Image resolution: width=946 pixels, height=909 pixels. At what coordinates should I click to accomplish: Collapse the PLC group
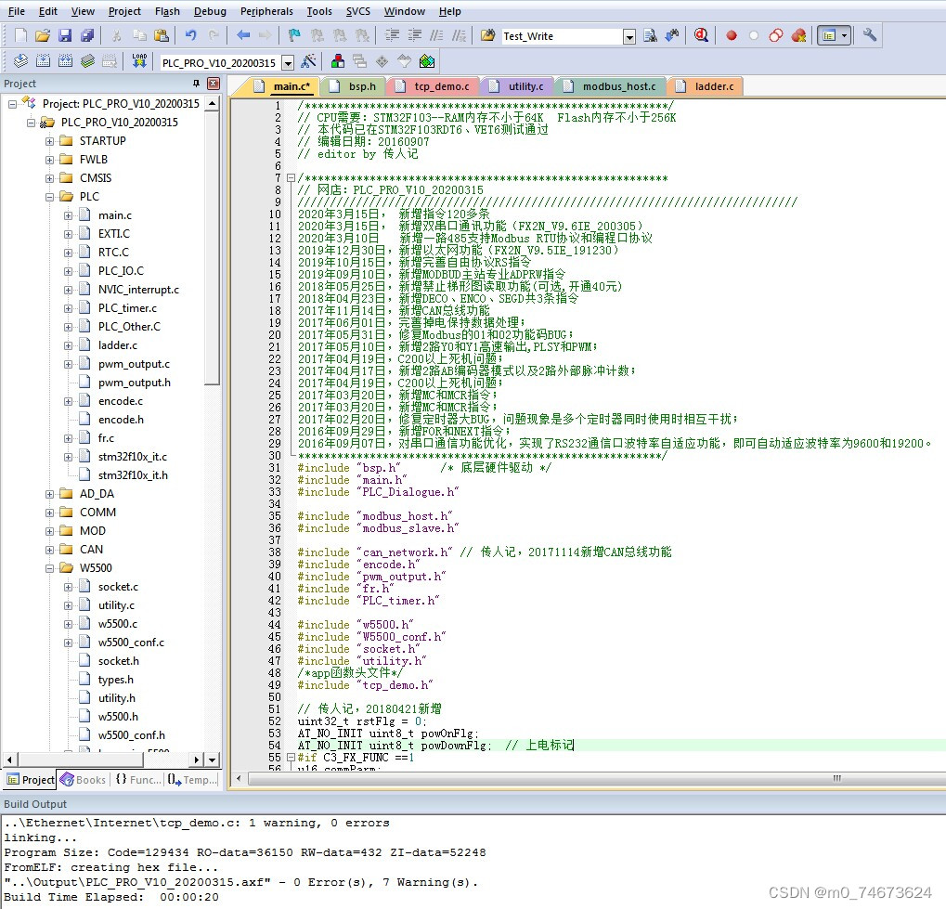49,197
